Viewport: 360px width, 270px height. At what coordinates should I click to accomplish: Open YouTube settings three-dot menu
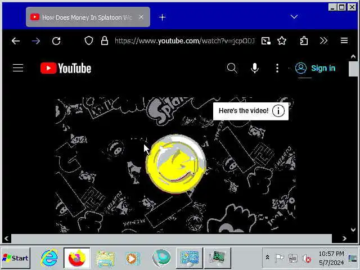point(277,68)
